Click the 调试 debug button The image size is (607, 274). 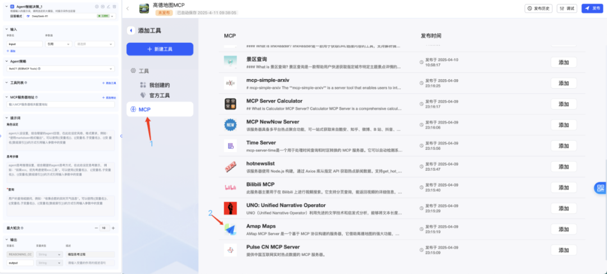tap(567, 8)
